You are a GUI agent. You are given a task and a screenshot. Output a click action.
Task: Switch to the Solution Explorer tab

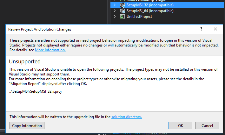point(126,134)
